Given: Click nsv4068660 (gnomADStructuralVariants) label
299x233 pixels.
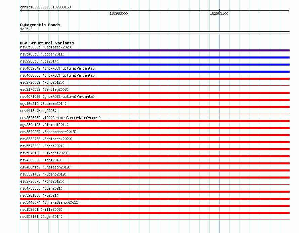Looking at the screenshot, I should click(x=57, y=75).
